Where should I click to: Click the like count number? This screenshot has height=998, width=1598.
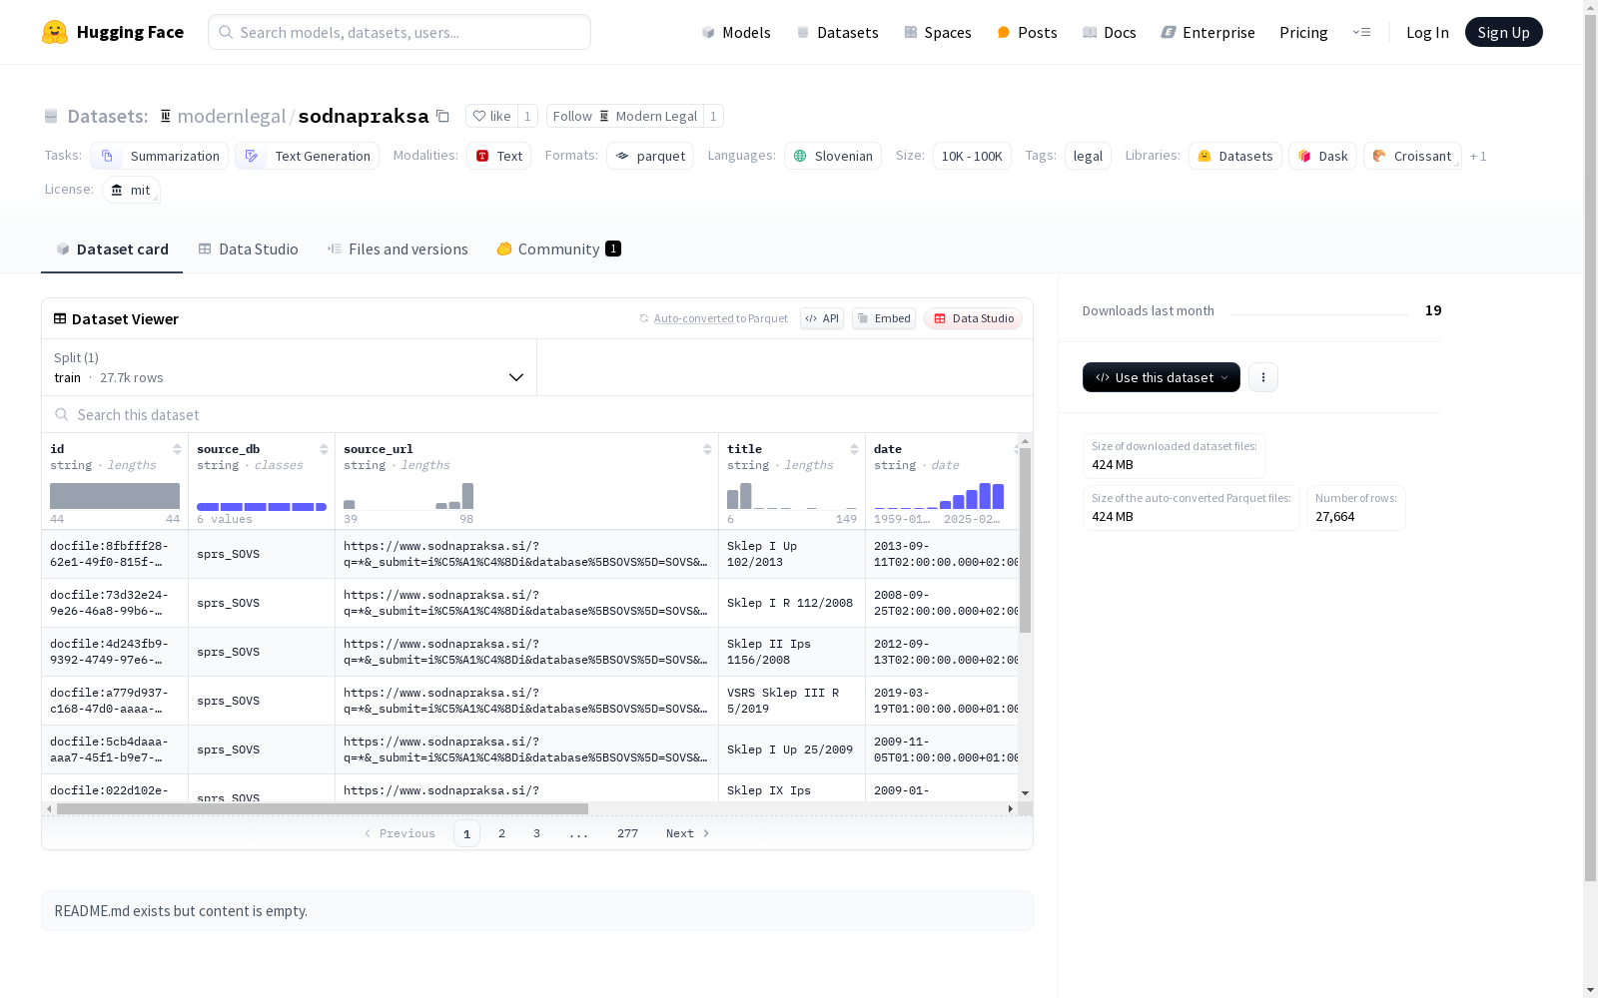tap(527, 116)
